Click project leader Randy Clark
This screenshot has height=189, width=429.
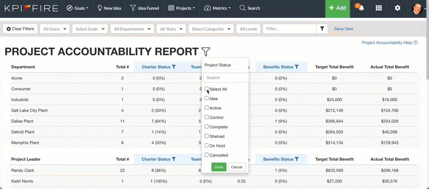(x=23, y=170)
